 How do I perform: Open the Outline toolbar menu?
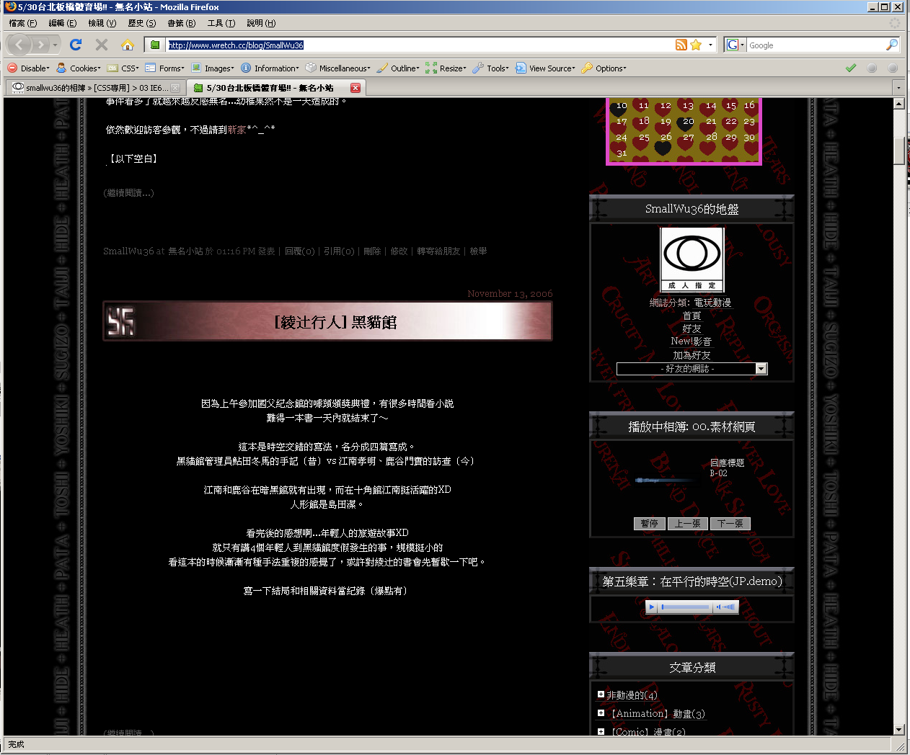click(x=398, y=68)
